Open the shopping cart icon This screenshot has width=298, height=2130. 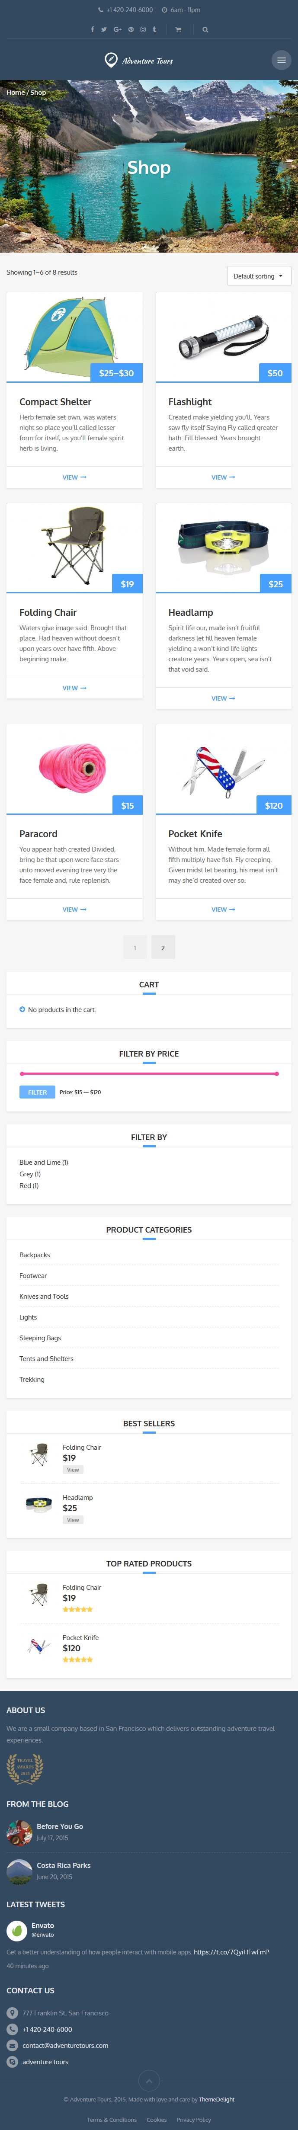178,30
